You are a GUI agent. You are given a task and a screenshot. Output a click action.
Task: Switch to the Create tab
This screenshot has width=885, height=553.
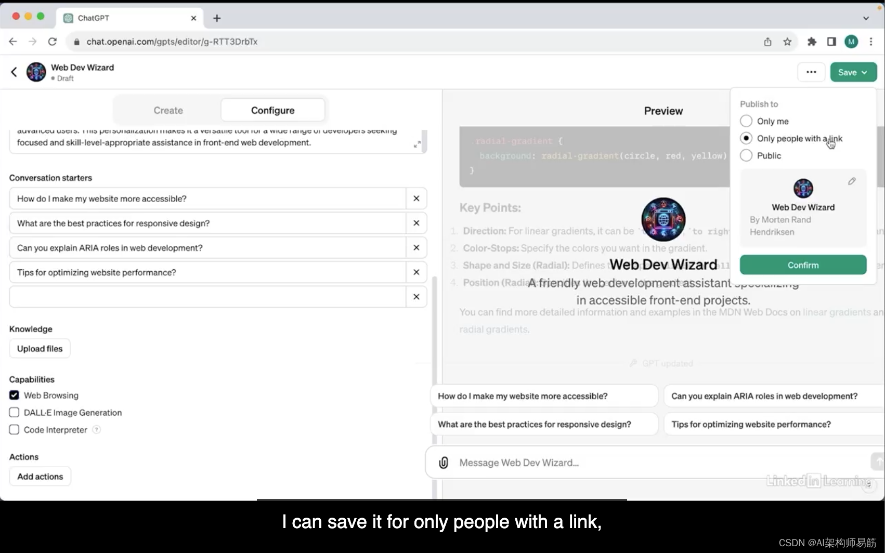tap(168, 110)
